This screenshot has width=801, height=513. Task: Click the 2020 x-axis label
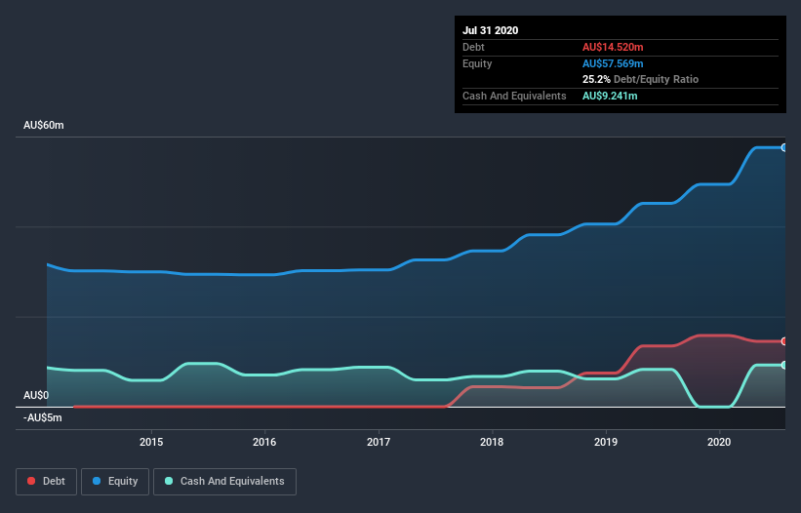click(x=719, y=442)
